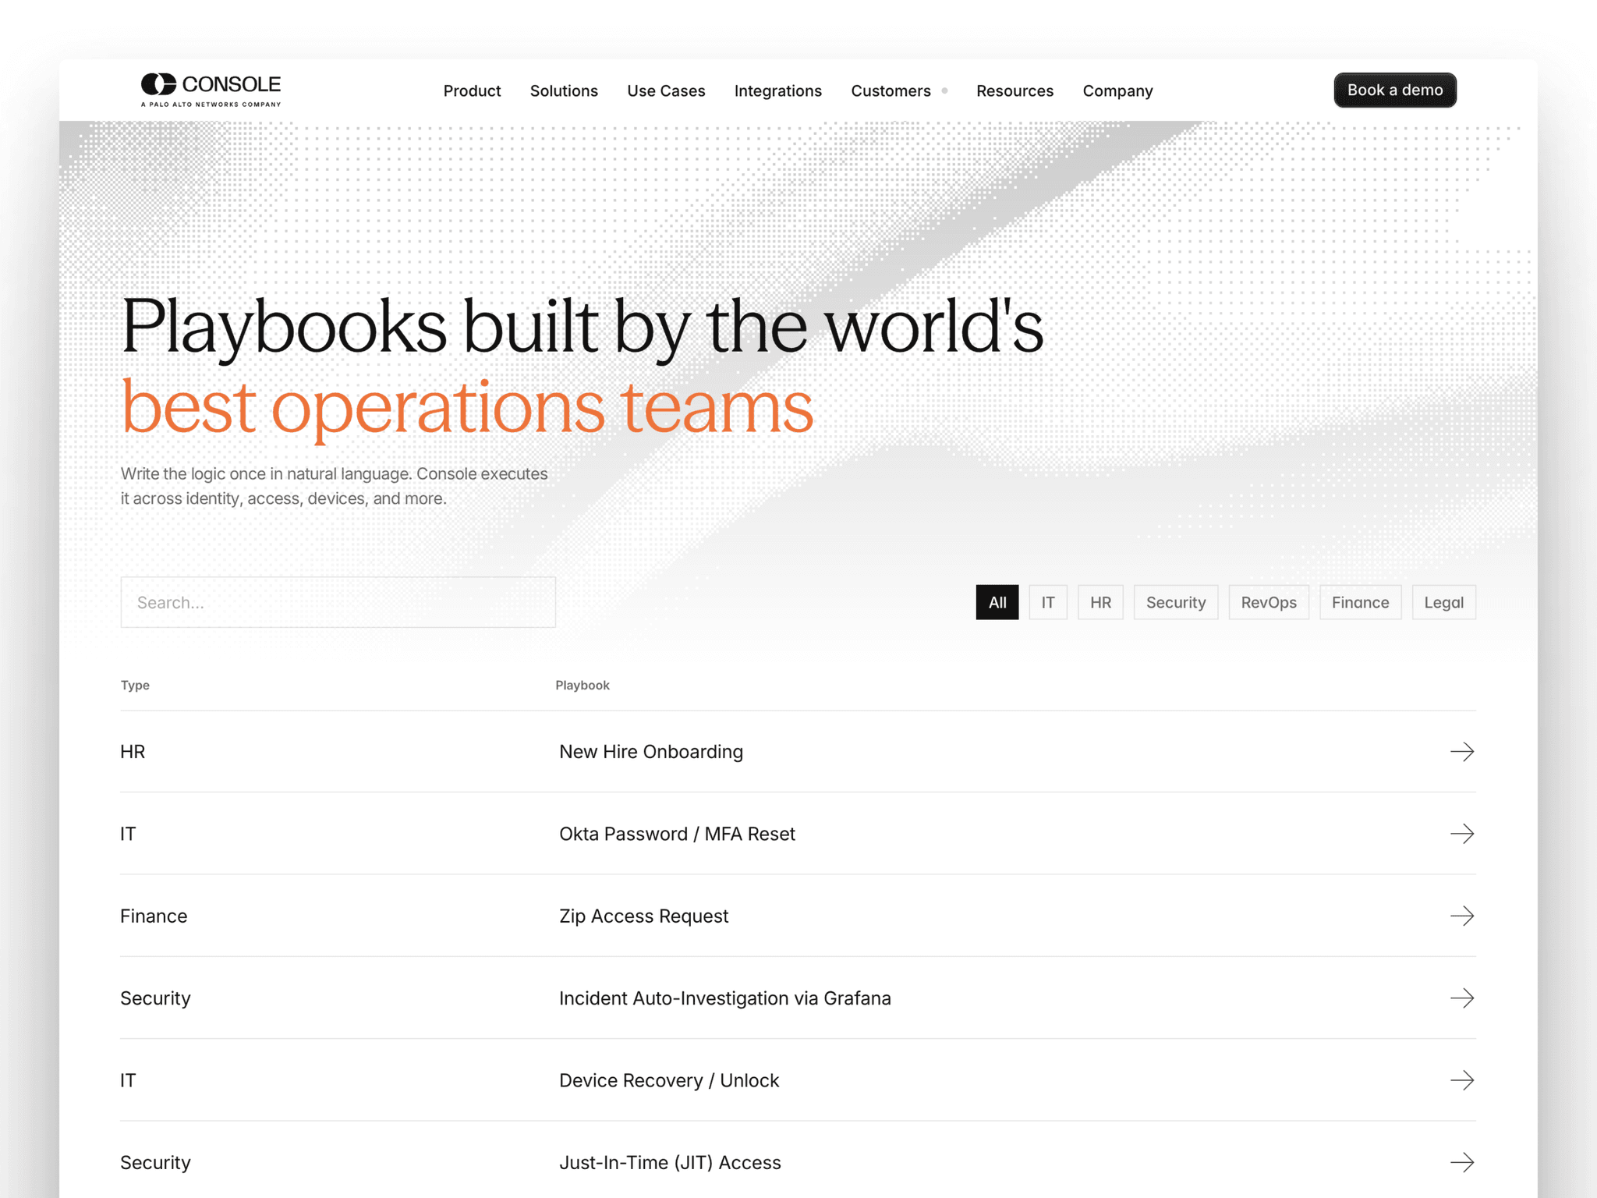
Task: Filter playbooks by RevOps
Action: pyautogui.click(x=1268, y=602)
